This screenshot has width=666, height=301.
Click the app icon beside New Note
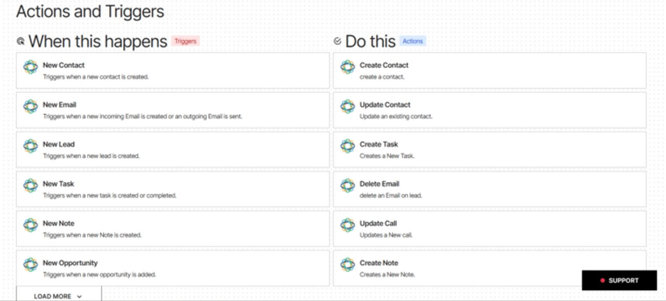[x=30, y=225]
